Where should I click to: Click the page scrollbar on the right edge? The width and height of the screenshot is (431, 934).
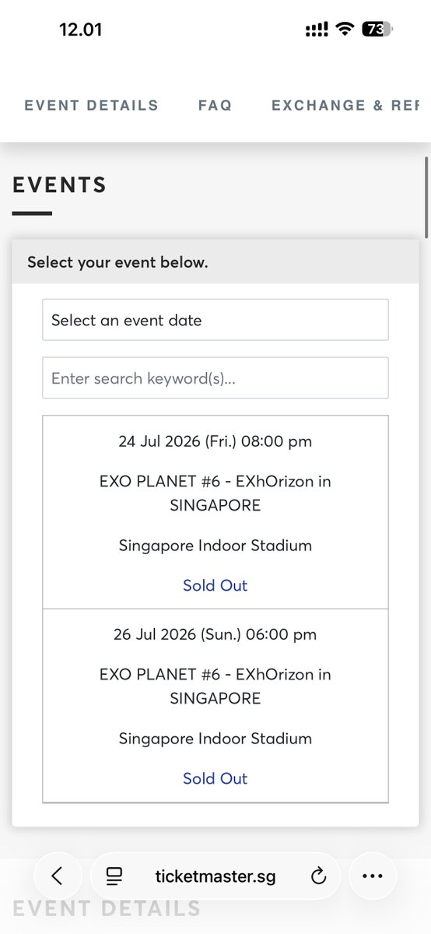pyautogui.click(x=426, y=198)
